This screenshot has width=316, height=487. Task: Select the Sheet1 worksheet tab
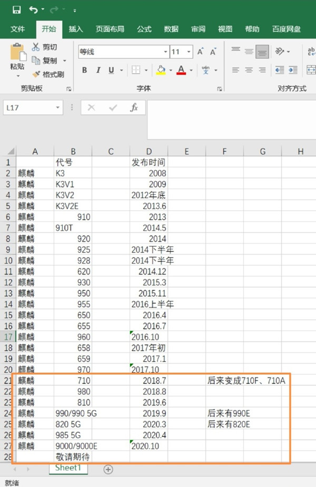pos(68,467)
